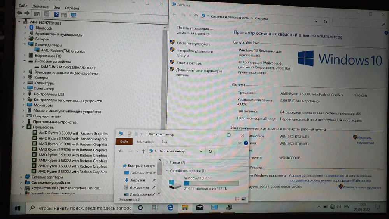Expand the Папки (7) group
Viewport: 389px width, 219px height.
click(x=167, y=162)
